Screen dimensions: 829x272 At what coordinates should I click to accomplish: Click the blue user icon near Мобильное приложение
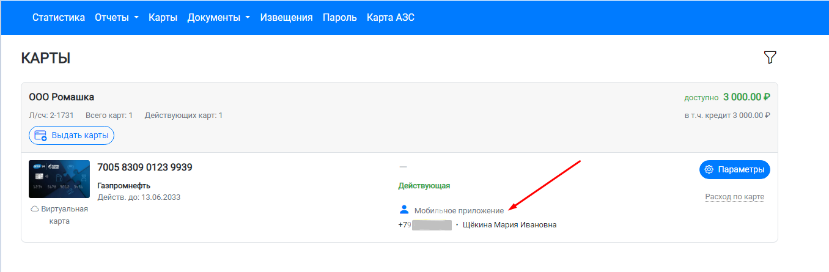403,210
